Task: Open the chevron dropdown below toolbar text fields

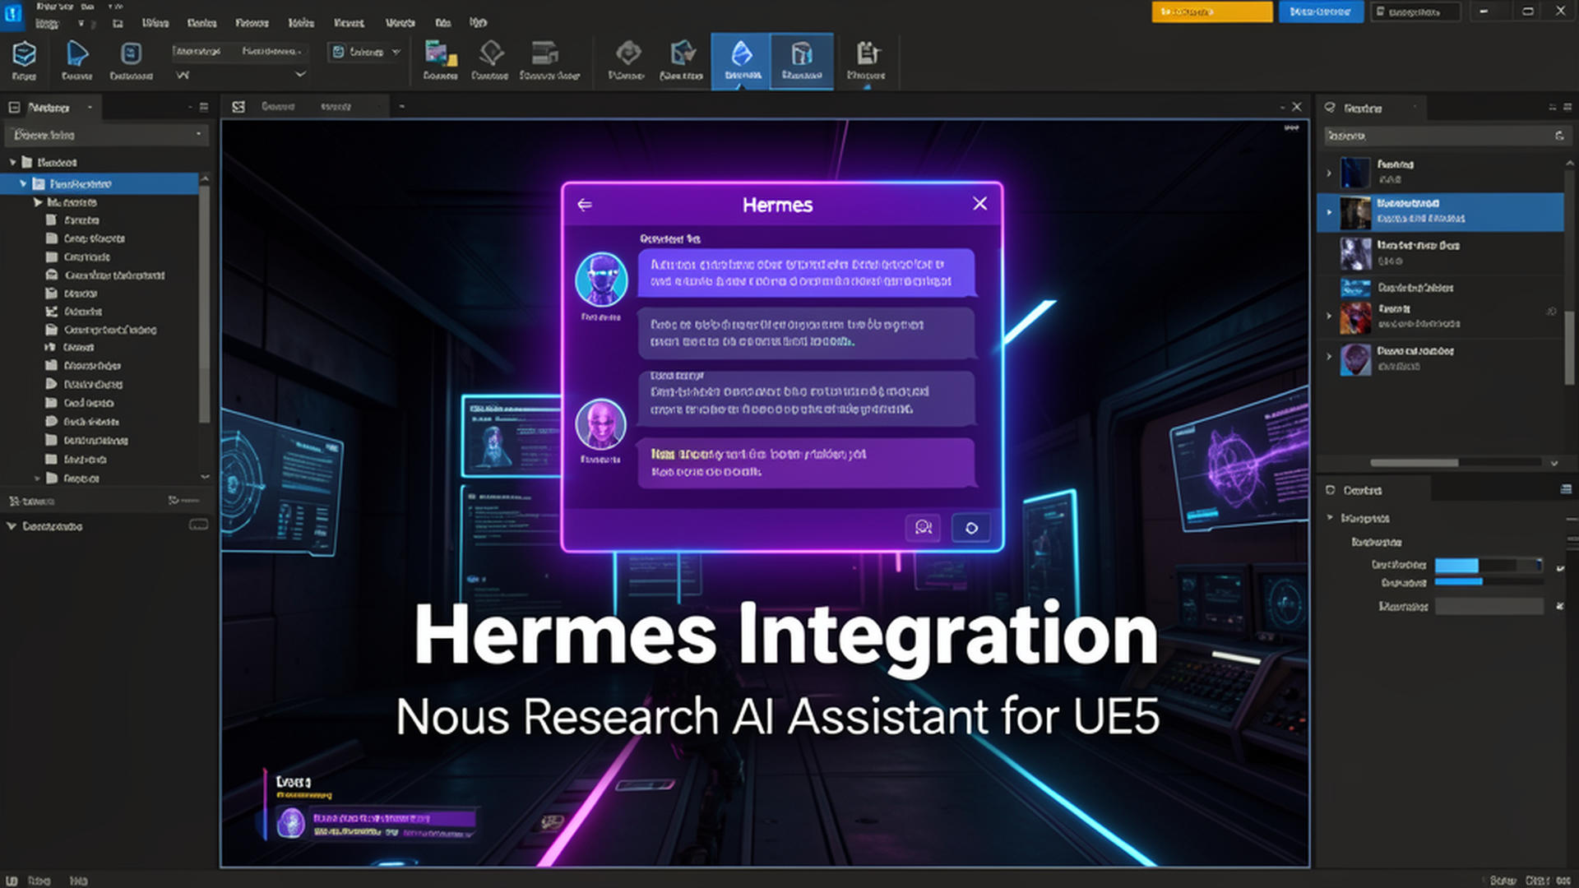Action: (x=300, y=74)
